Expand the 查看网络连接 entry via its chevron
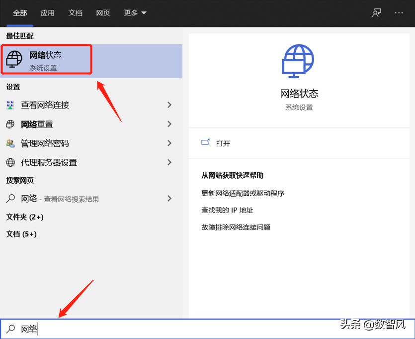Image resolution: width=415 pixels, height=339 pixels. click(169, 105)
